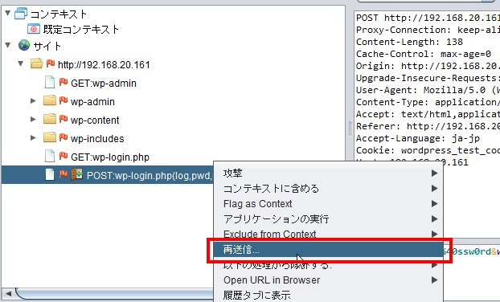Choose 再送信... from the context menu
The width and height of the screenshot is (500, 302).
click(329, 250)
